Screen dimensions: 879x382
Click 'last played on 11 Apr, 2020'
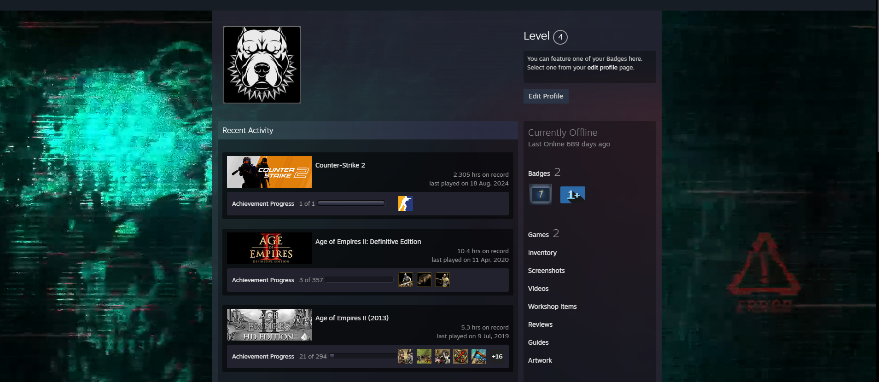[x=470, y=260]
